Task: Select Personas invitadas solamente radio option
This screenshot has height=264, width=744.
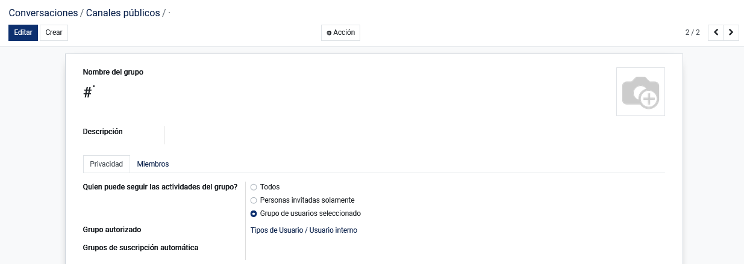Action: pyautogui.click(x=254, y=200)
